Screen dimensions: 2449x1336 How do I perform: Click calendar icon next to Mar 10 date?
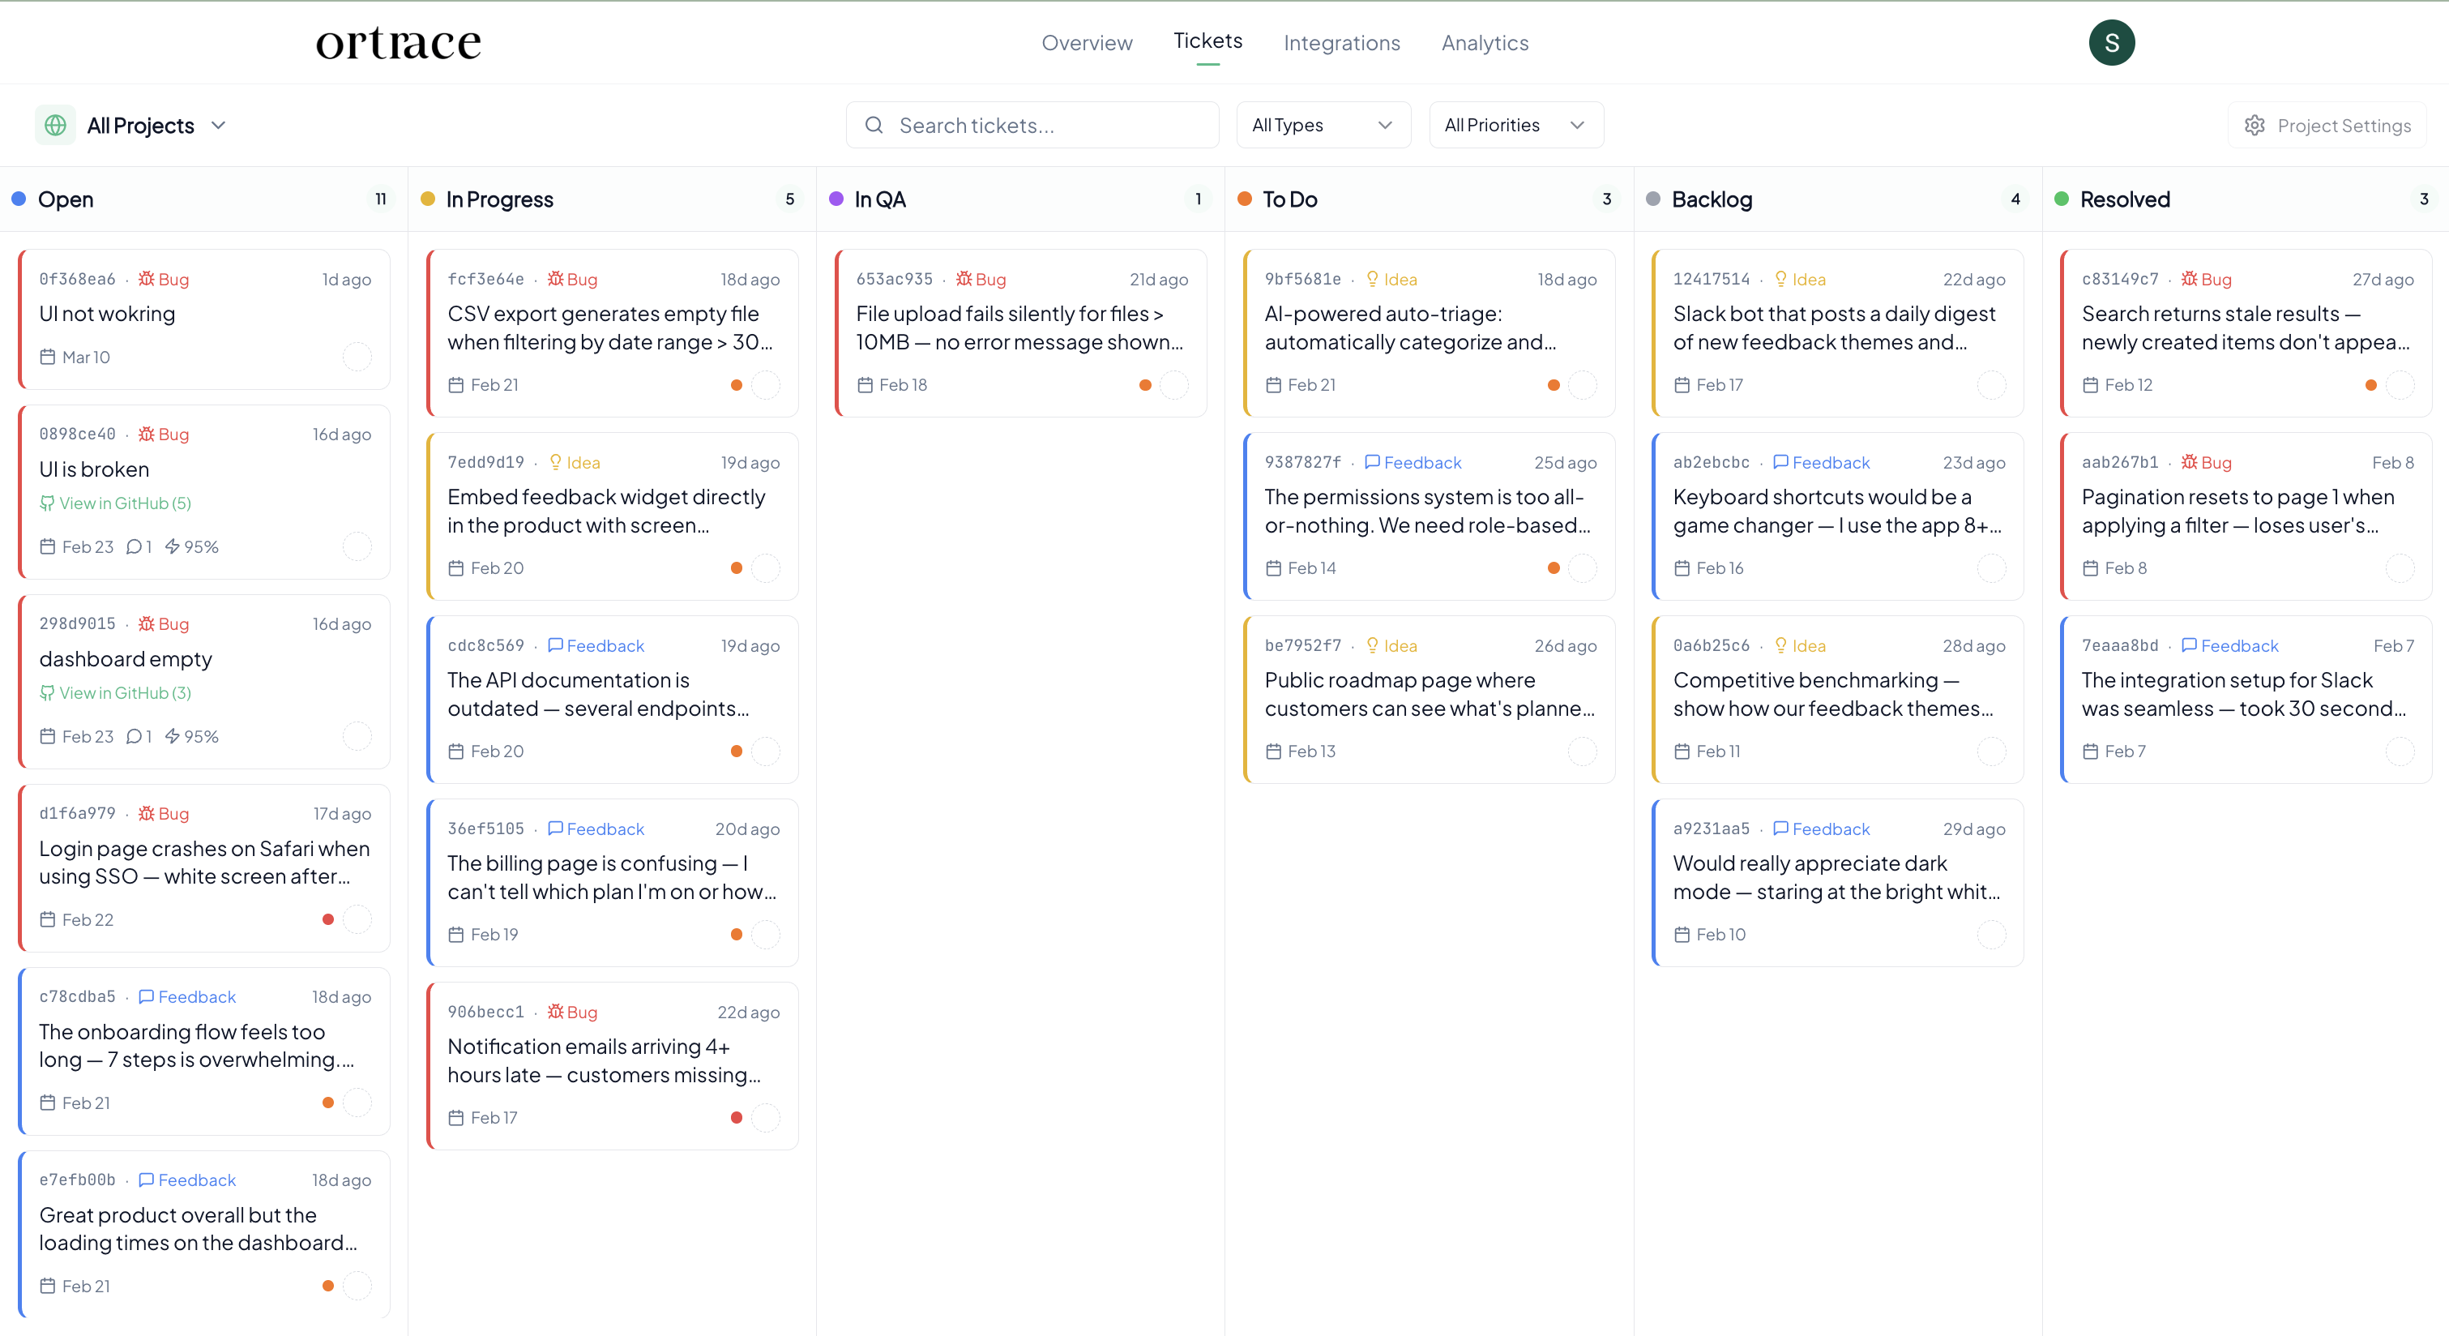[x=48, y=357]
